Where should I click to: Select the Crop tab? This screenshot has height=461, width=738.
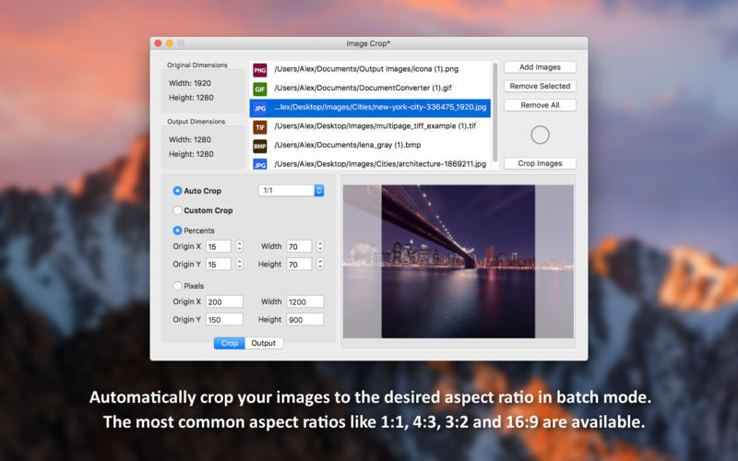(x=230, y=343)
